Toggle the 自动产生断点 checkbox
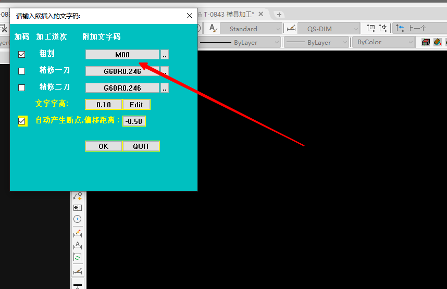This screenshot has height=289, width=447. pos(22,121)
